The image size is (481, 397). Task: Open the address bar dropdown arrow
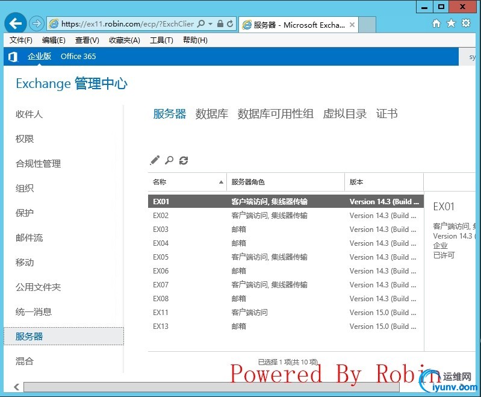[x=211, y=23]
